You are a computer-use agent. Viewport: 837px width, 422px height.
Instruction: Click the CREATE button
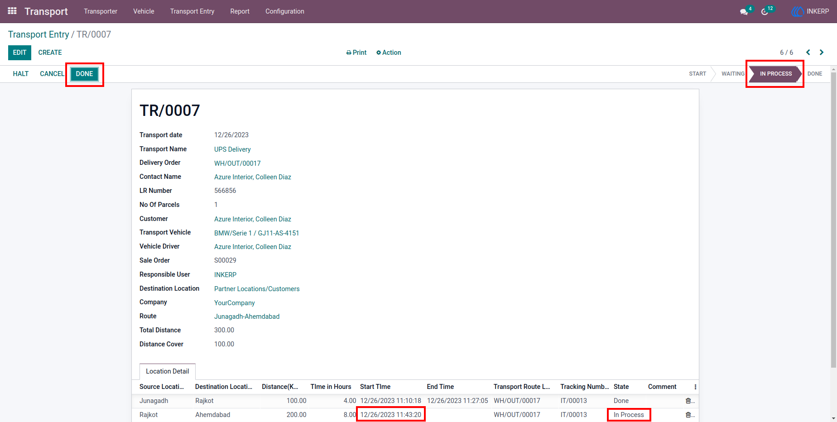pos(50,53)
